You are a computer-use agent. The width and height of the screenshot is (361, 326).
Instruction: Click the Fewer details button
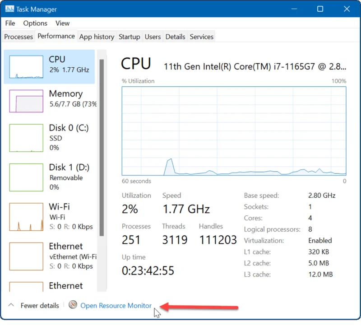point(40,306)
